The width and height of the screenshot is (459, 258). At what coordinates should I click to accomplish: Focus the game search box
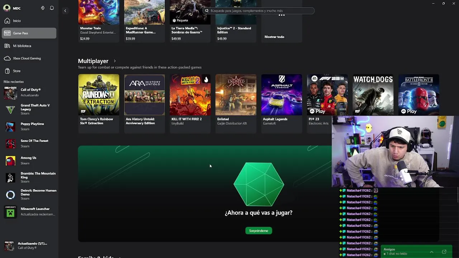[259, 11]
